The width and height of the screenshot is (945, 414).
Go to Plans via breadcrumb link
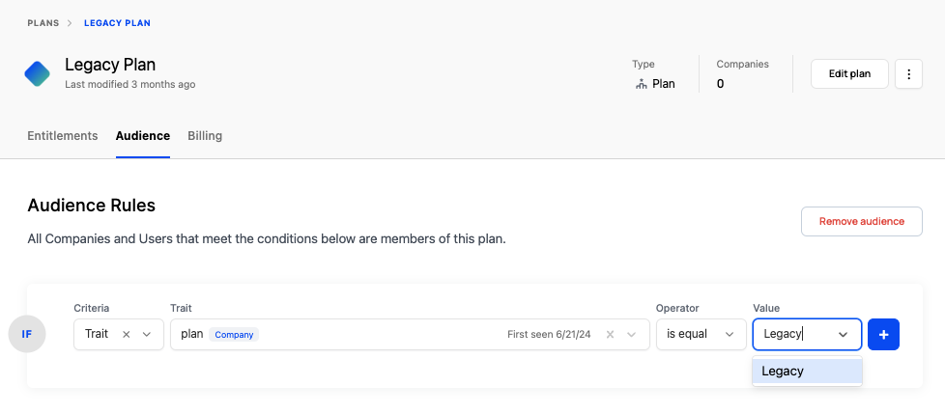pyautogui.click(x=43, y=22)
